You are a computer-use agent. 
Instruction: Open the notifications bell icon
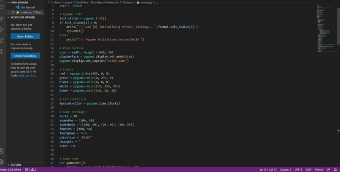[335, 169]
